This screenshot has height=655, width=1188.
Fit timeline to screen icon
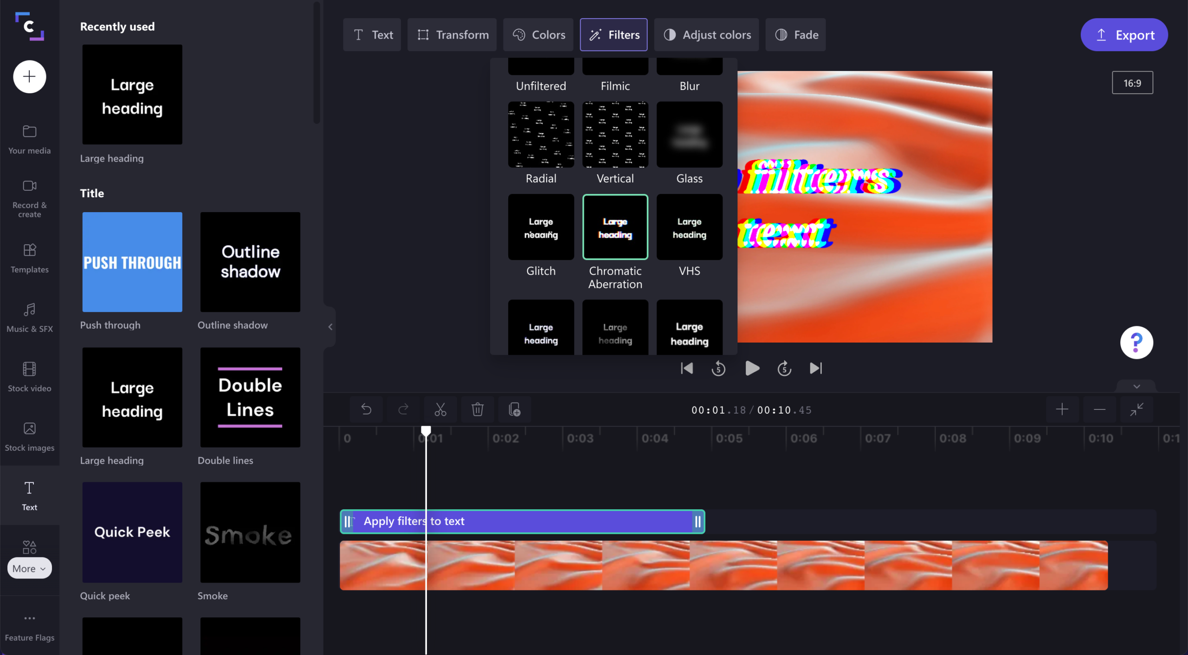pos(1136,409)
